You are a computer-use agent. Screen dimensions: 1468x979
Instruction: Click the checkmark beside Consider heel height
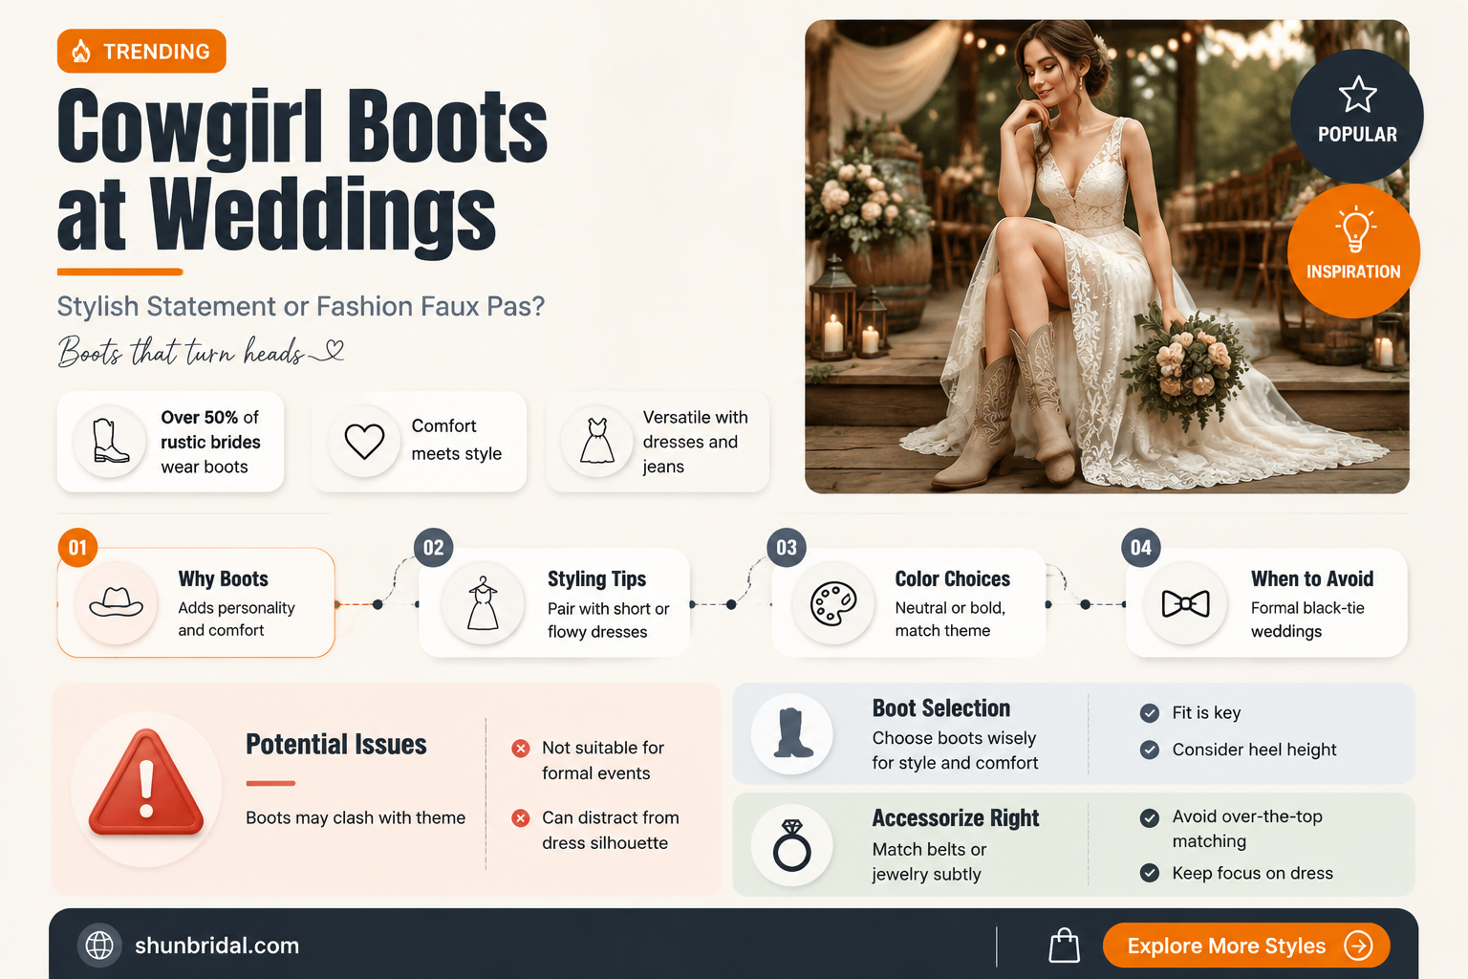coord(1150,751)
